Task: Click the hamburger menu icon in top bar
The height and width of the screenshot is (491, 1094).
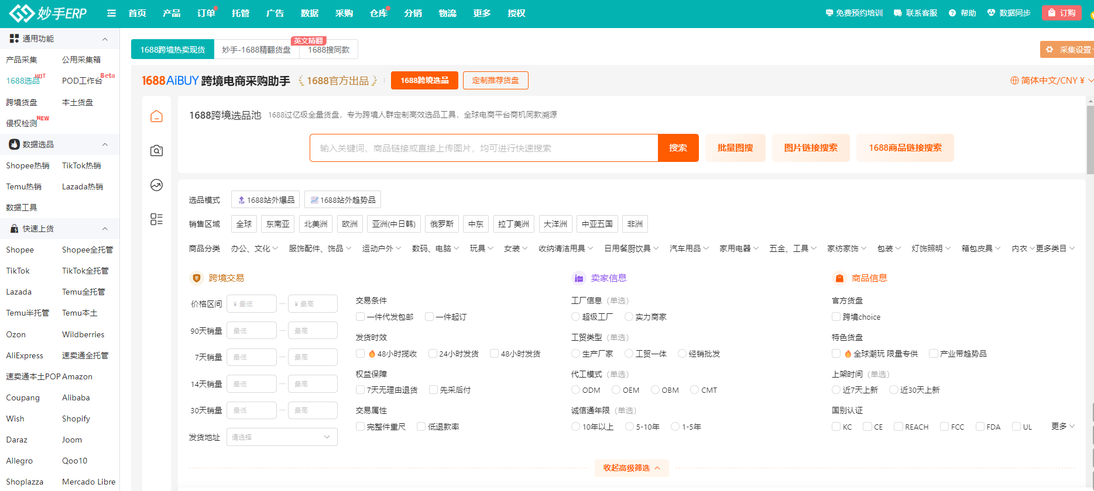Action: pos(112,13)
